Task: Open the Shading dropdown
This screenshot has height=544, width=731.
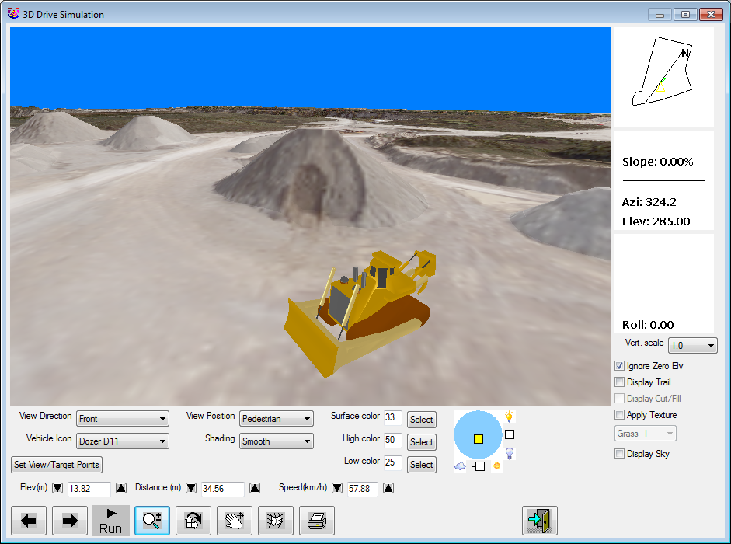Action: [x=277, y=441]
